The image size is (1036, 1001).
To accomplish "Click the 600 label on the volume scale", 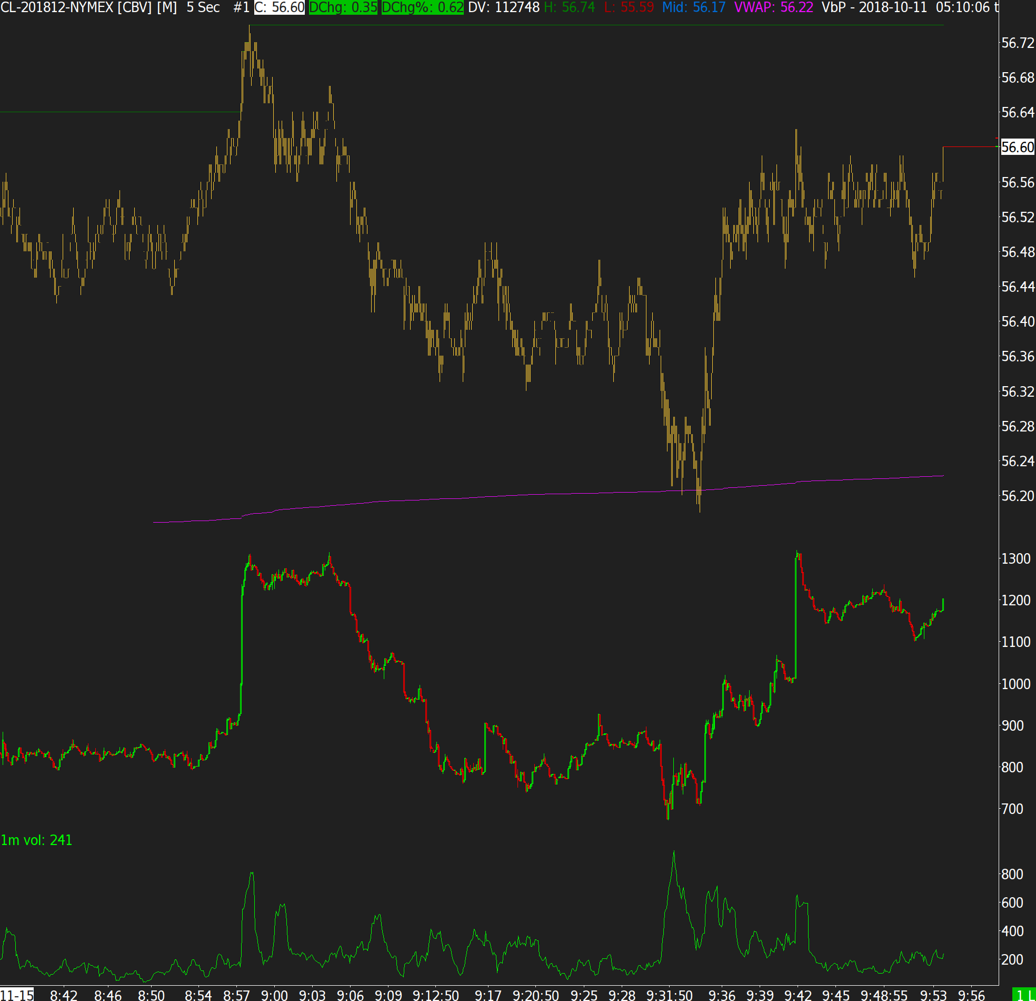I will (1012, 902).
